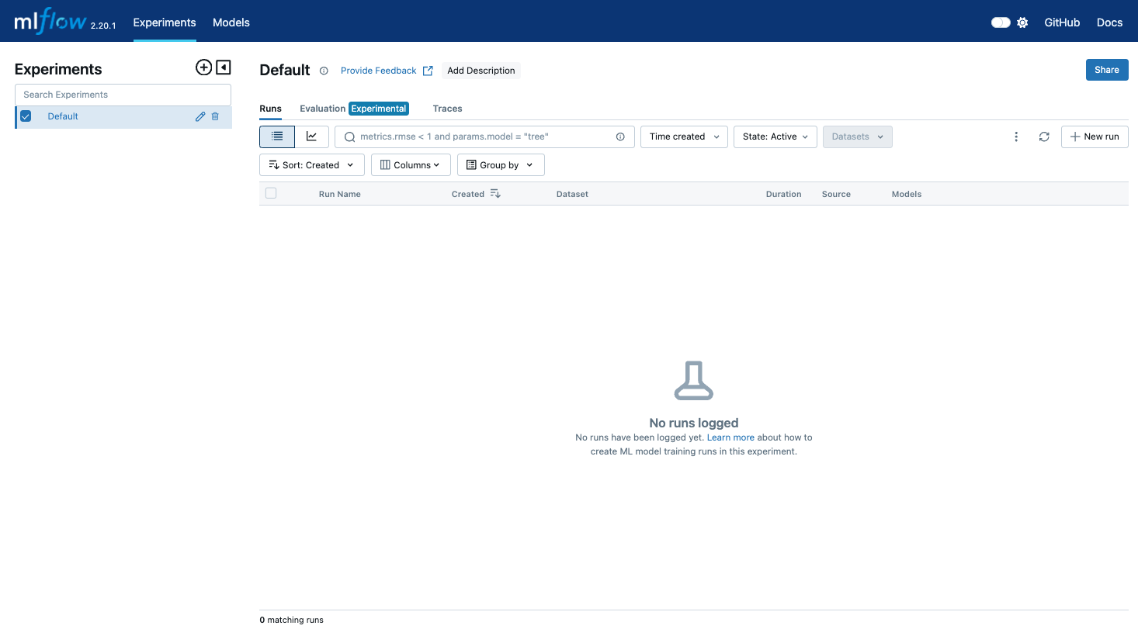
Task: Follow the Learn more link
Action: pos(730,437)
